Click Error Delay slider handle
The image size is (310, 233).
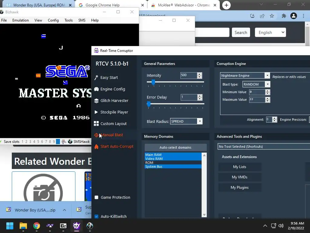(x=149, y=104)
